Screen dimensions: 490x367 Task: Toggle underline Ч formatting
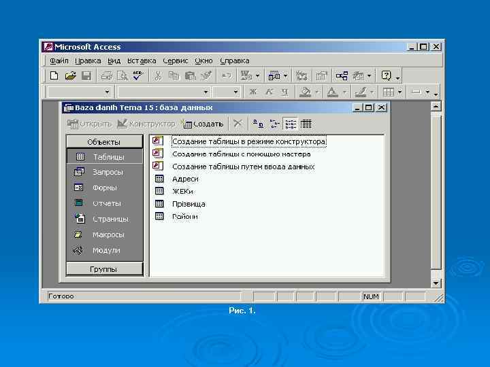(284, 92)
